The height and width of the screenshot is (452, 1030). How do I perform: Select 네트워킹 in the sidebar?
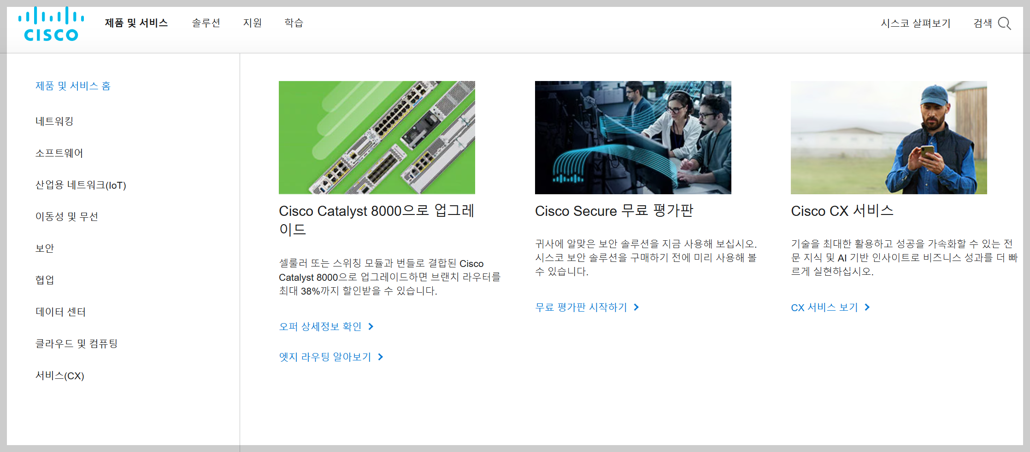tap(54, 122)
